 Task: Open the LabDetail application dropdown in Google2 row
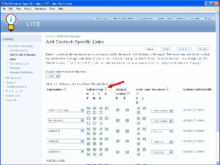pos(66,152)
